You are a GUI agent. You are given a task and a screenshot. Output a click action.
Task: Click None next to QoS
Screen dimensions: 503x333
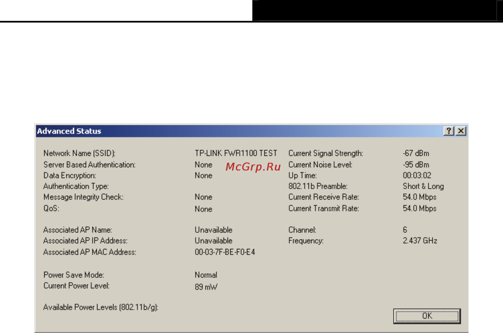click(x=204, y=209)
